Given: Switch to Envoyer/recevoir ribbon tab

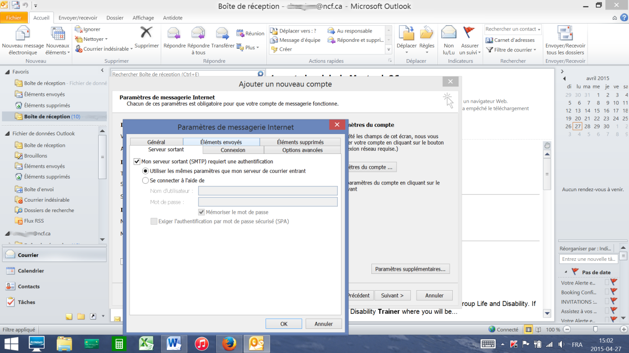Looking at the screenshot, I should click(78, 18).
